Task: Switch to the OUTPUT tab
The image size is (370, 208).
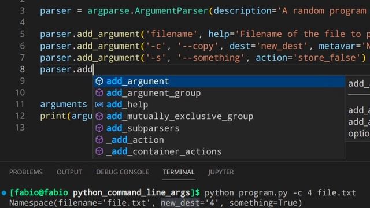Action: 69,172
